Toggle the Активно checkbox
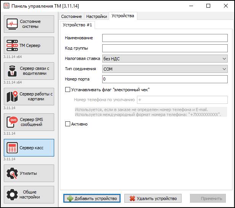235x208 pixels. tap(68, 124)
